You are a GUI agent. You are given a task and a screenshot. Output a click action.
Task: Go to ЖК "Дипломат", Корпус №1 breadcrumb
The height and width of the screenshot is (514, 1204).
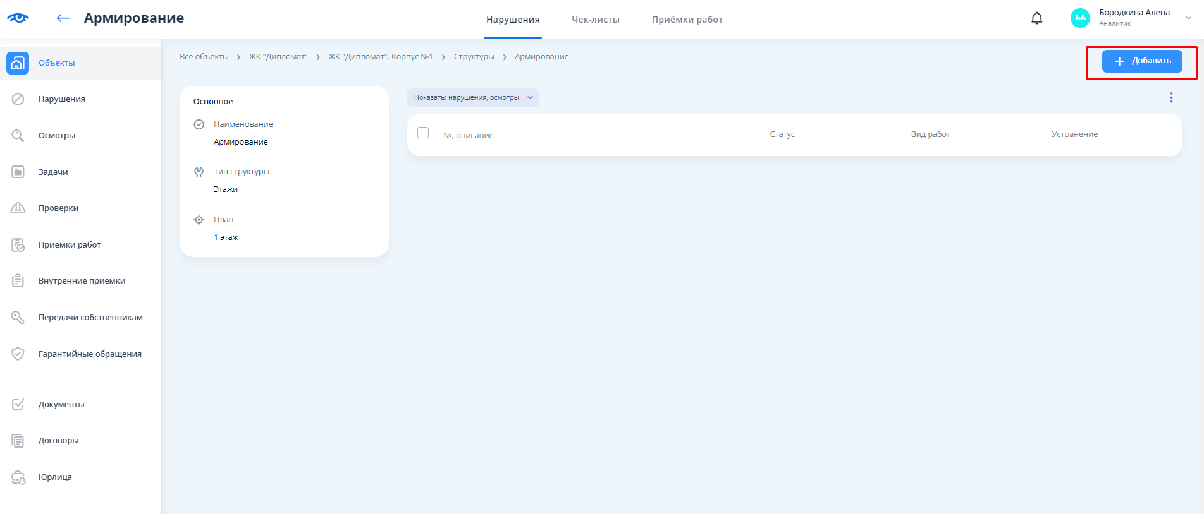(380, 57)
